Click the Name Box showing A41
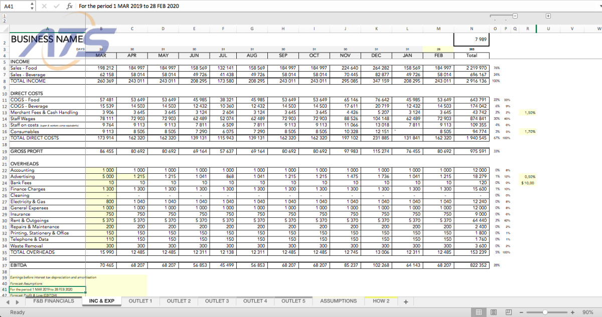Screen dimensions: 602x317 (15, 6)
